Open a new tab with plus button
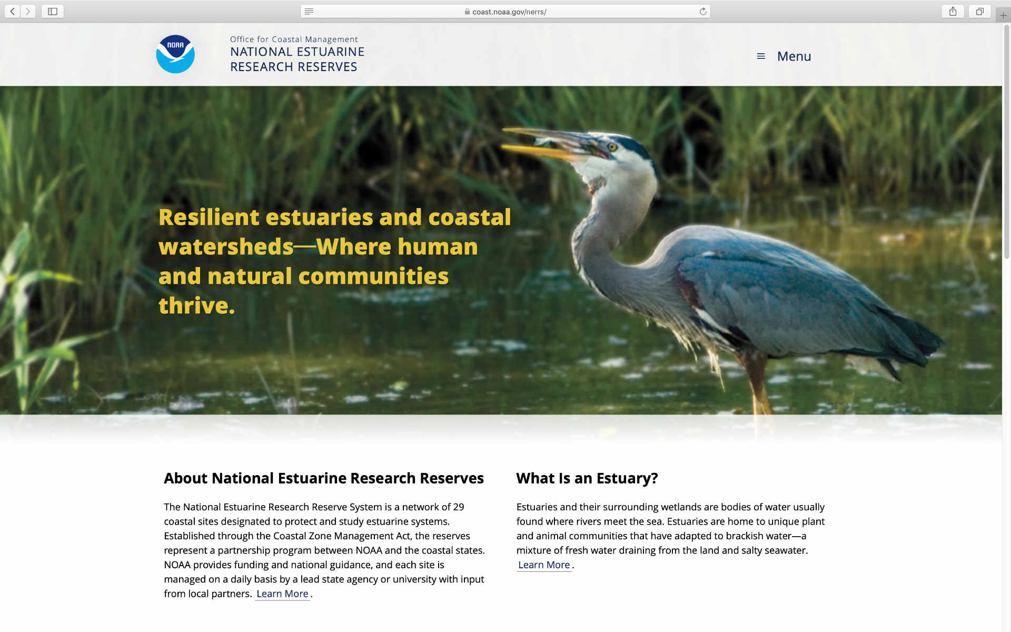 coord(1003,15)
